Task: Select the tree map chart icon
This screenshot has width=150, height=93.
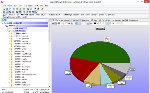Action: point(59,23)
